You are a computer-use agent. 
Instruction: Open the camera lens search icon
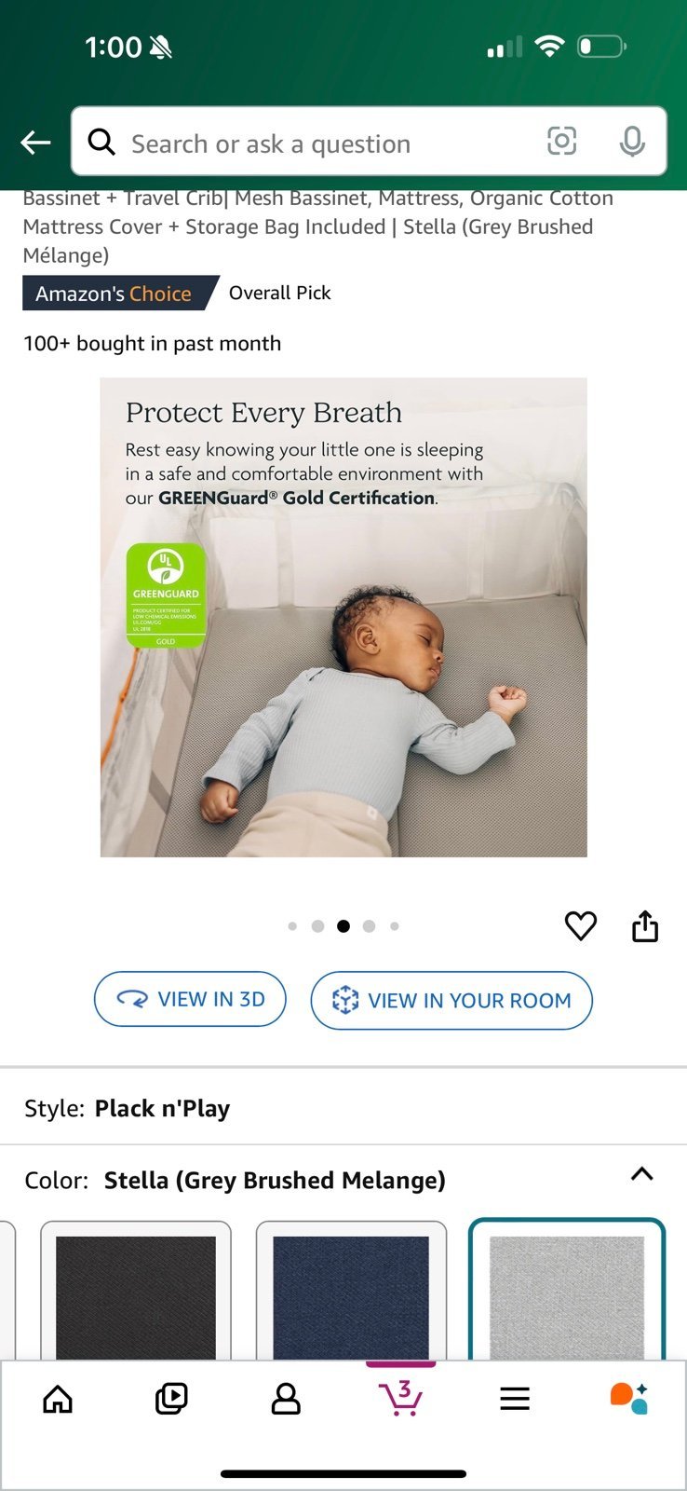pos(561,142)
